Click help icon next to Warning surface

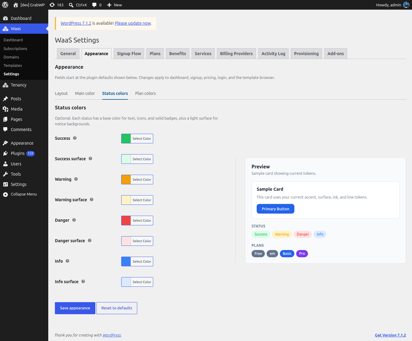92,199
